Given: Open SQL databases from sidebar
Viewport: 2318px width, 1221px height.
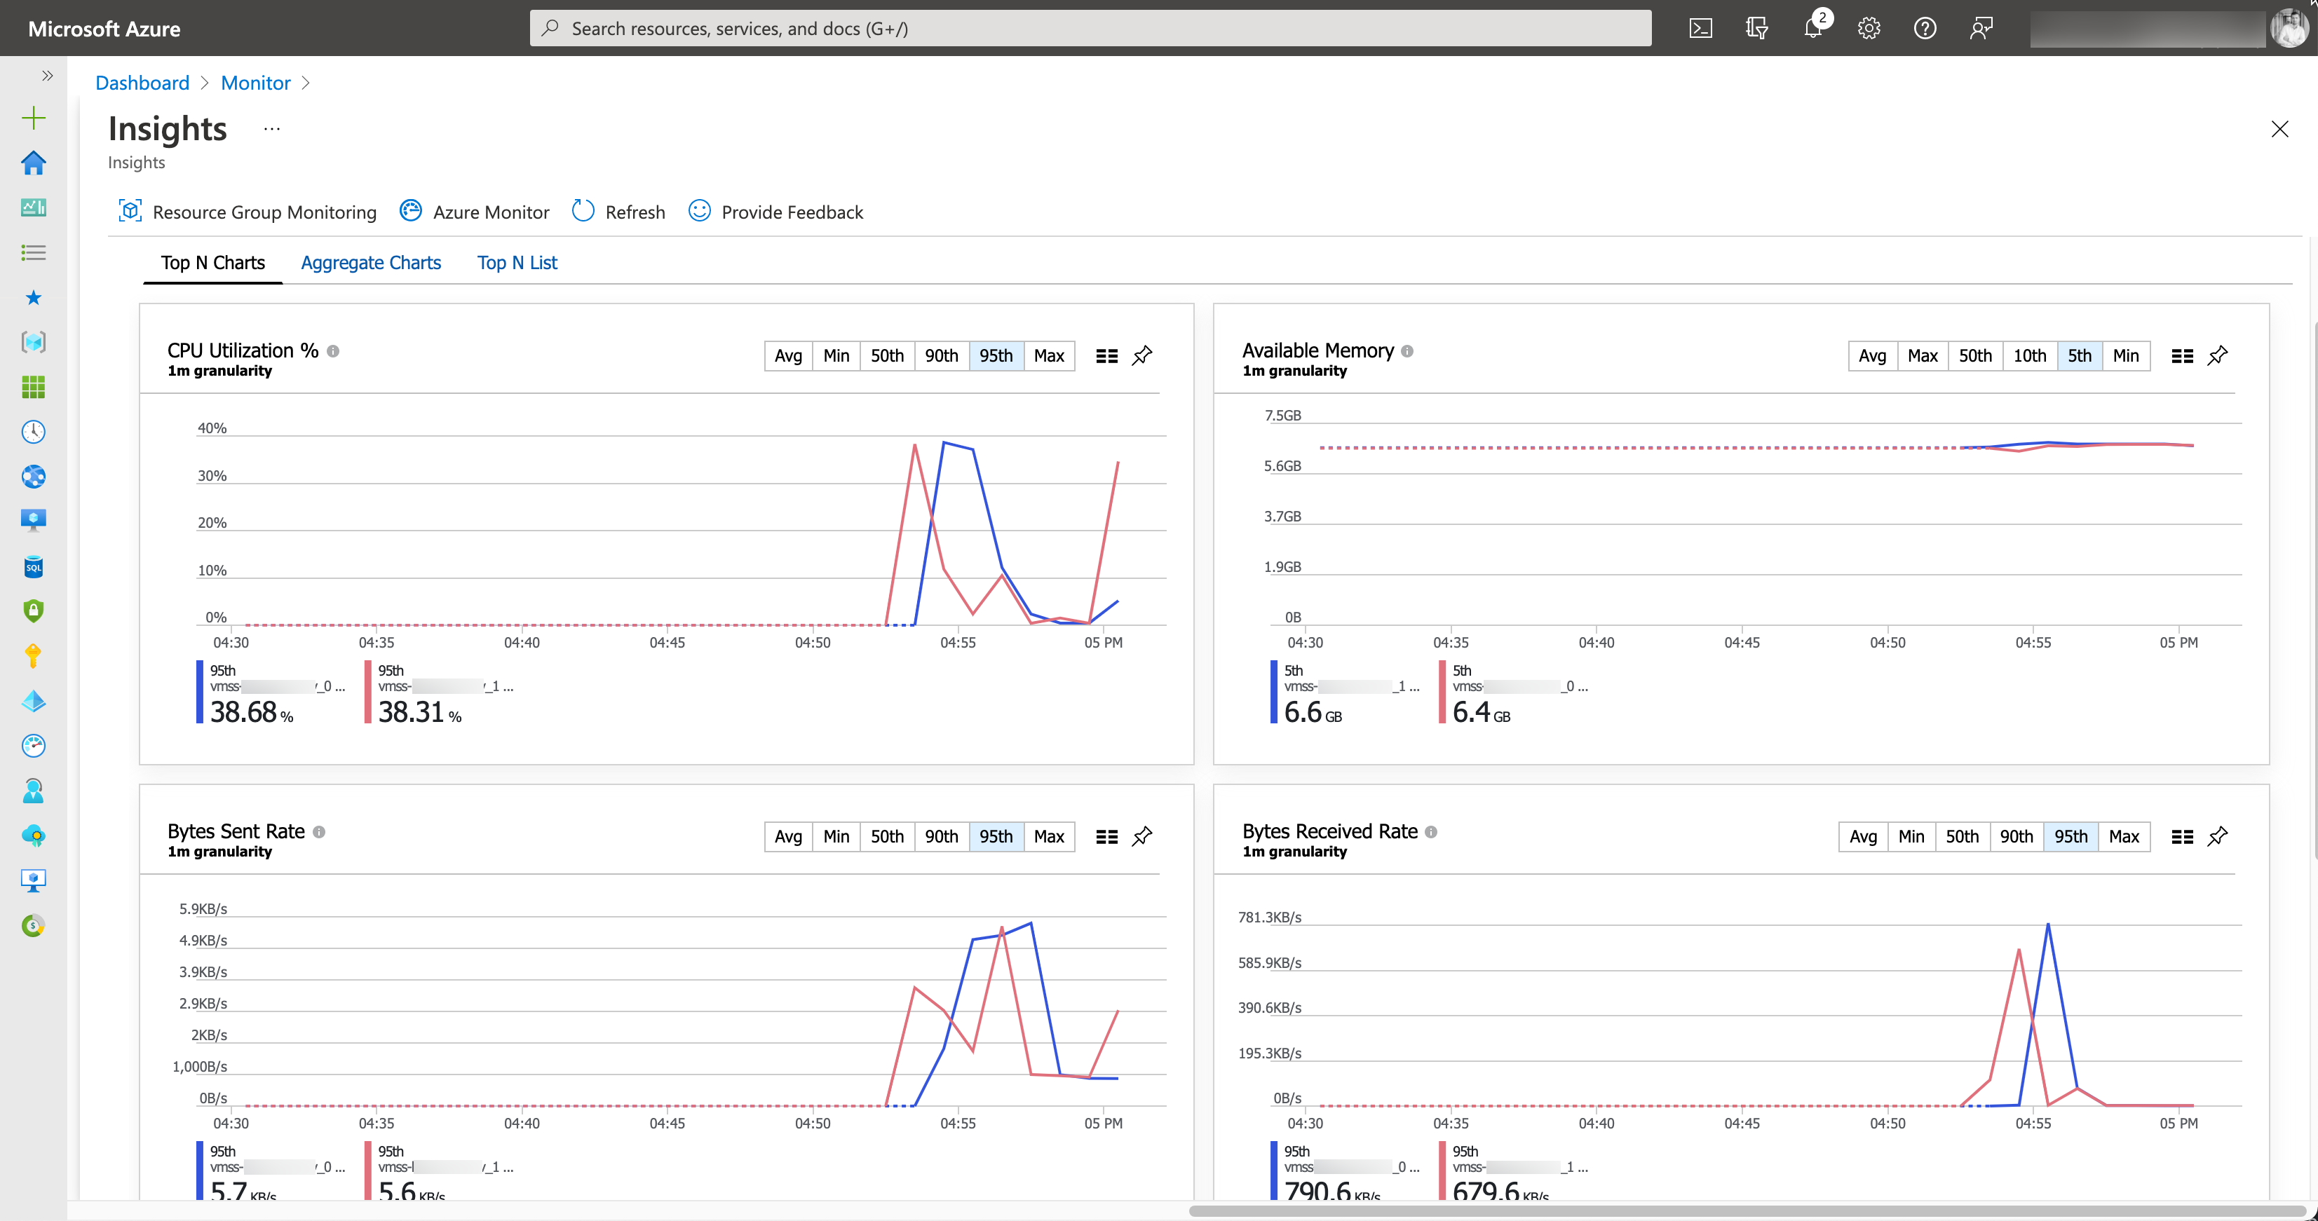Looking at the screenshot, I should [33, 567].
